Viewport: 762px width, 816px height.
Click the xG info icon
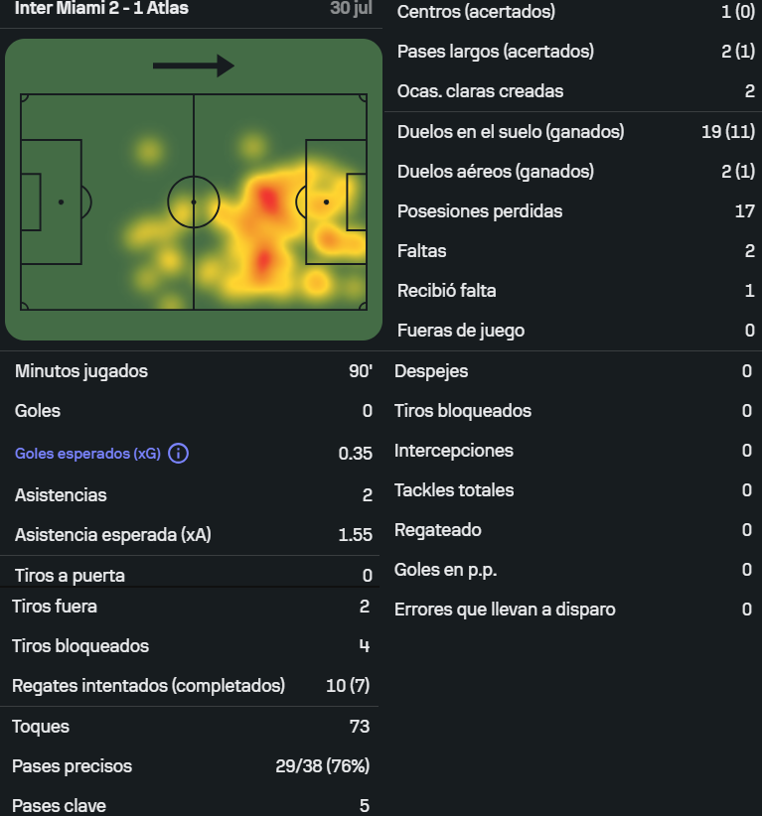pos(178,454)
